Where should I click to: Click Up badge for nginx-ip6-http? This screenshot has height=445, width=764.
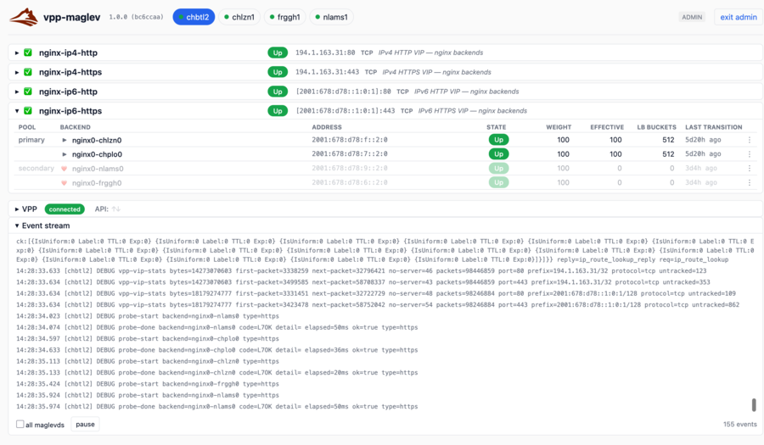click(278, 92)
